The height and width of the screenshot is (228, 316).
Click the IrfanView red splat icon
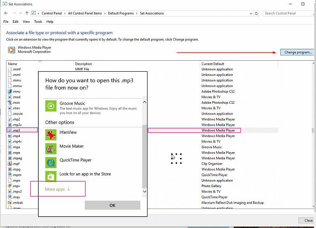pyautogui.click(x=51, y=135)
